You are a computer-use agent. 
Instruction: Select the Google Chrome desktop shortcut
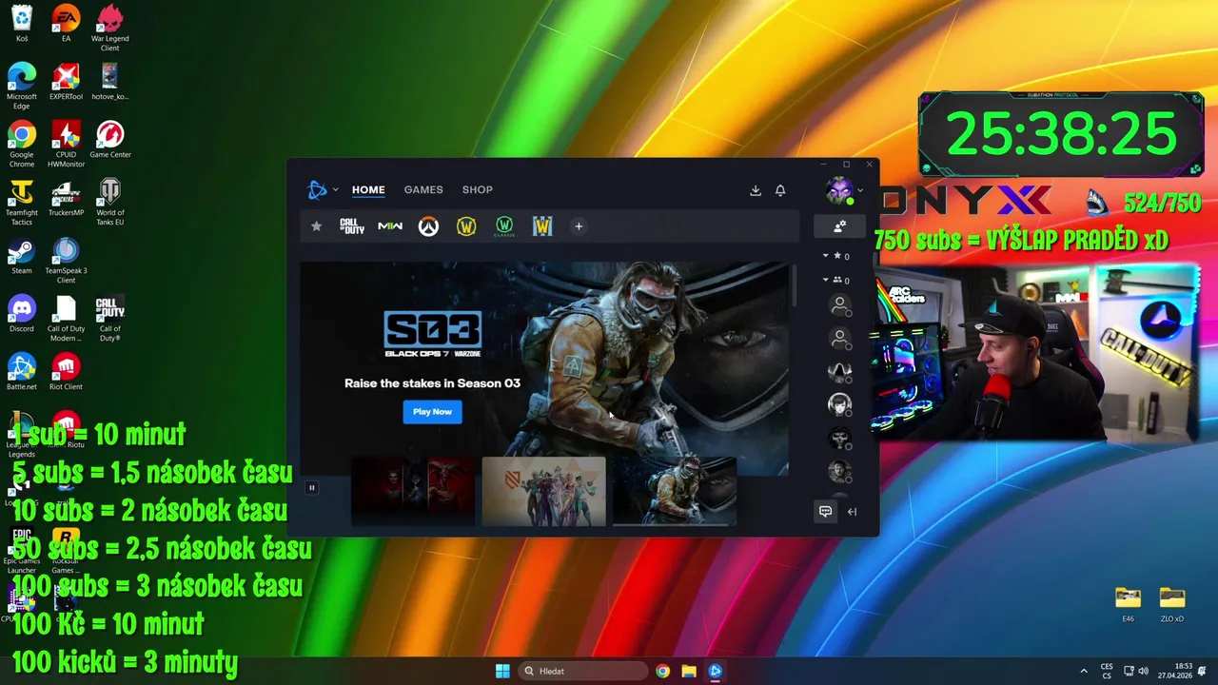(x=22, y=145)
